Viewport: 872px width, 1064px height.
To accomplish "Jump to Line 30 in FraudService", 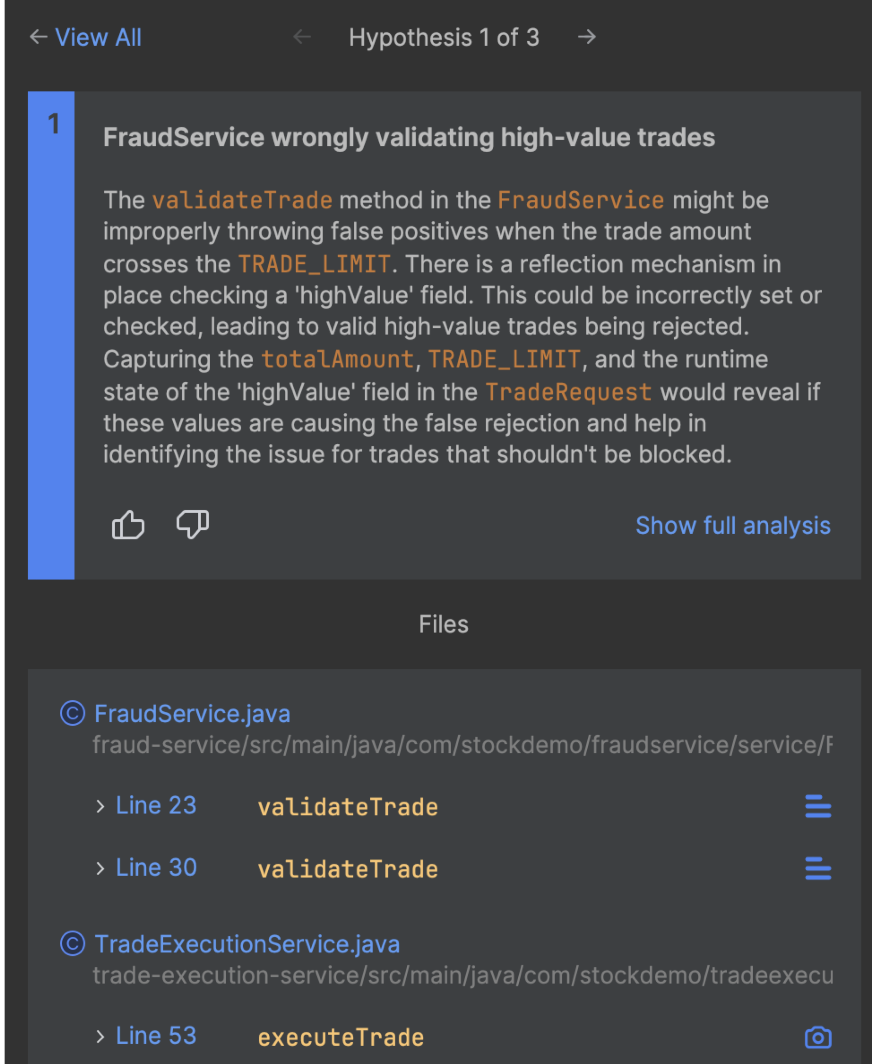I will [x=156, y=867].
